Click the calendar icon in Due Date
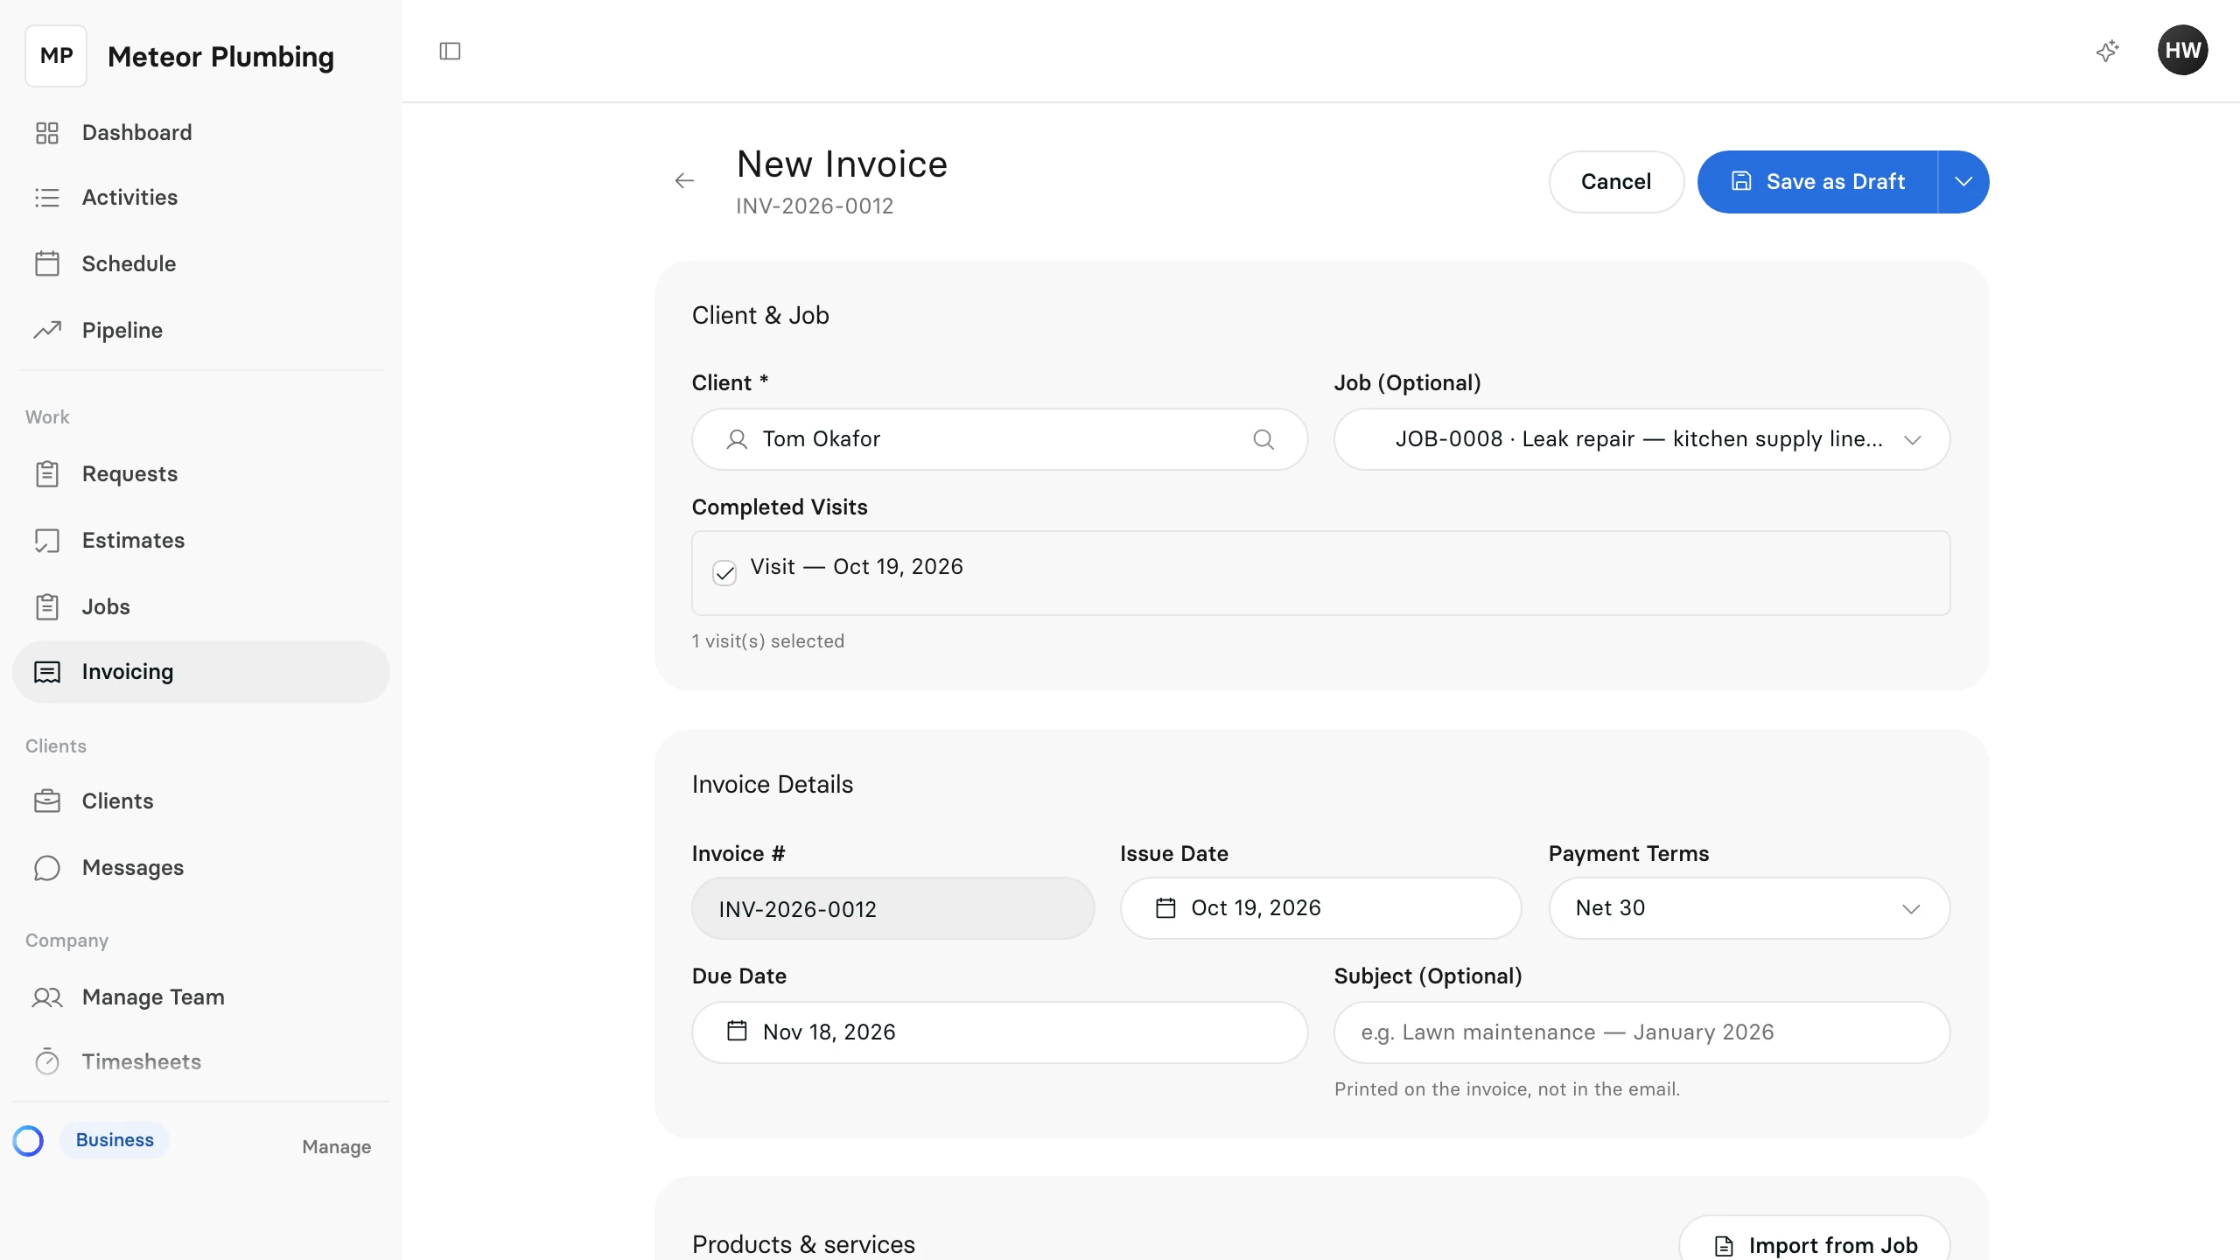 click(737, 1032)
